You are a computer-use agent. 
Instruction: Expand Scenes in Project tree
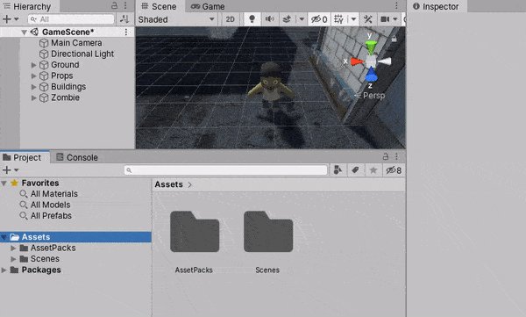click(x=13, y=259)
